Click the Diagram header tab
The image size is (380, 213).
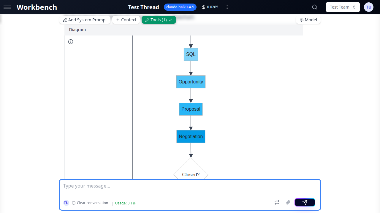77,30
